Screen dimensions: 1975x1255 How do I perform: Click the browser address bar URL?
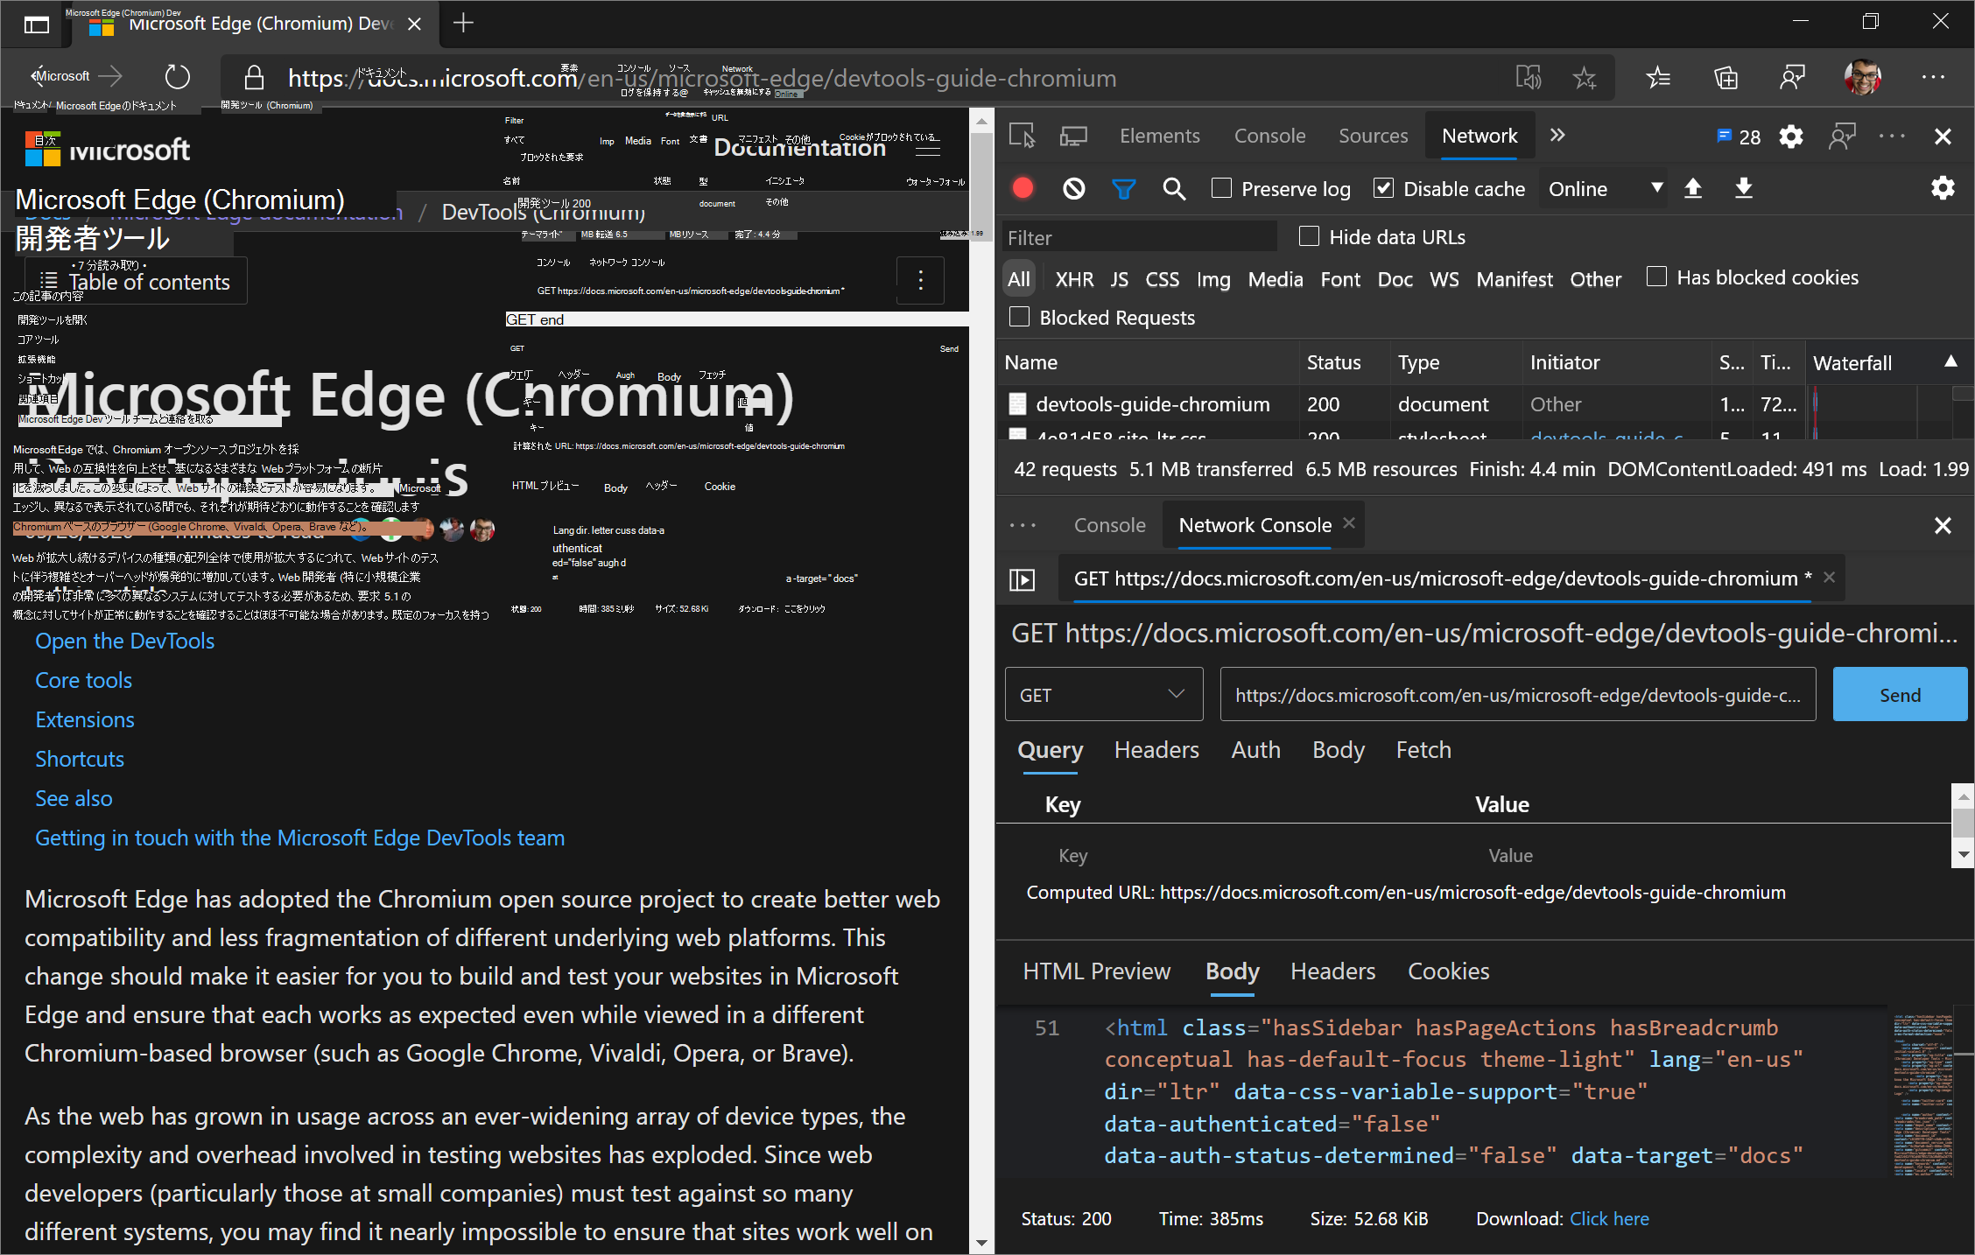tap(701, 78)
